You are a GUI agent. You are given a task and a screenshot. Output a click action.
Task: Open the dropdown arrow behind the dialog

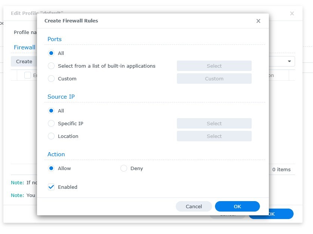coord(289,61)
